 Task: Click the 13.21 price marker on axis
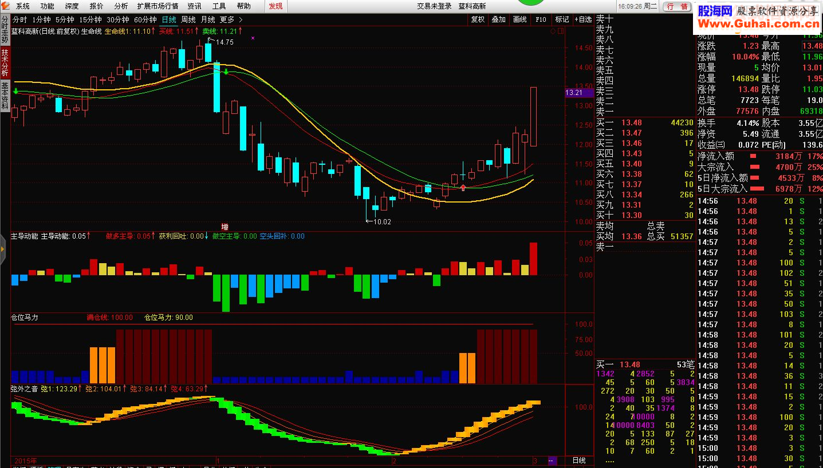tap(579, 93)
